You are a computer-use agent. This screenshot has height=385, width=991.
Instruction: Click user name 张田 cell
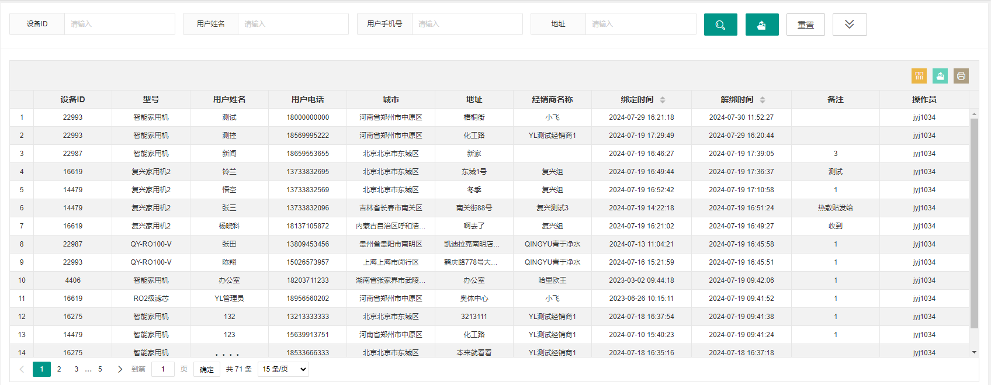pos(229,244)
